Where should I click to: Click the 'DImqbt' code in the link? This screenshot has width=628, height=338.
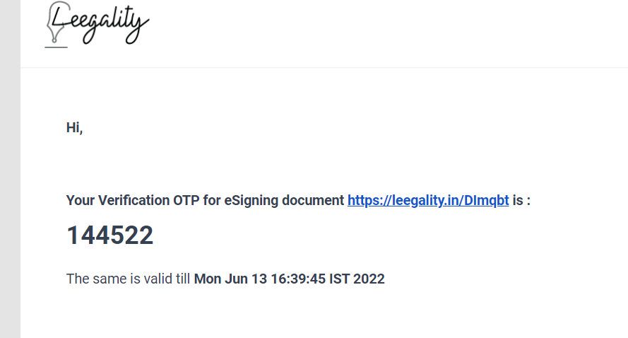486,200
